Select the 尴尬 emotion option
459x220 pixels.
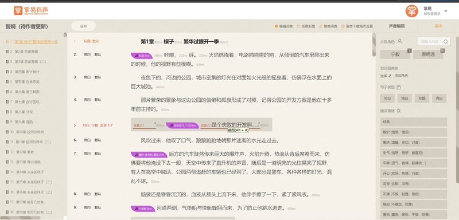coord(414,204)
